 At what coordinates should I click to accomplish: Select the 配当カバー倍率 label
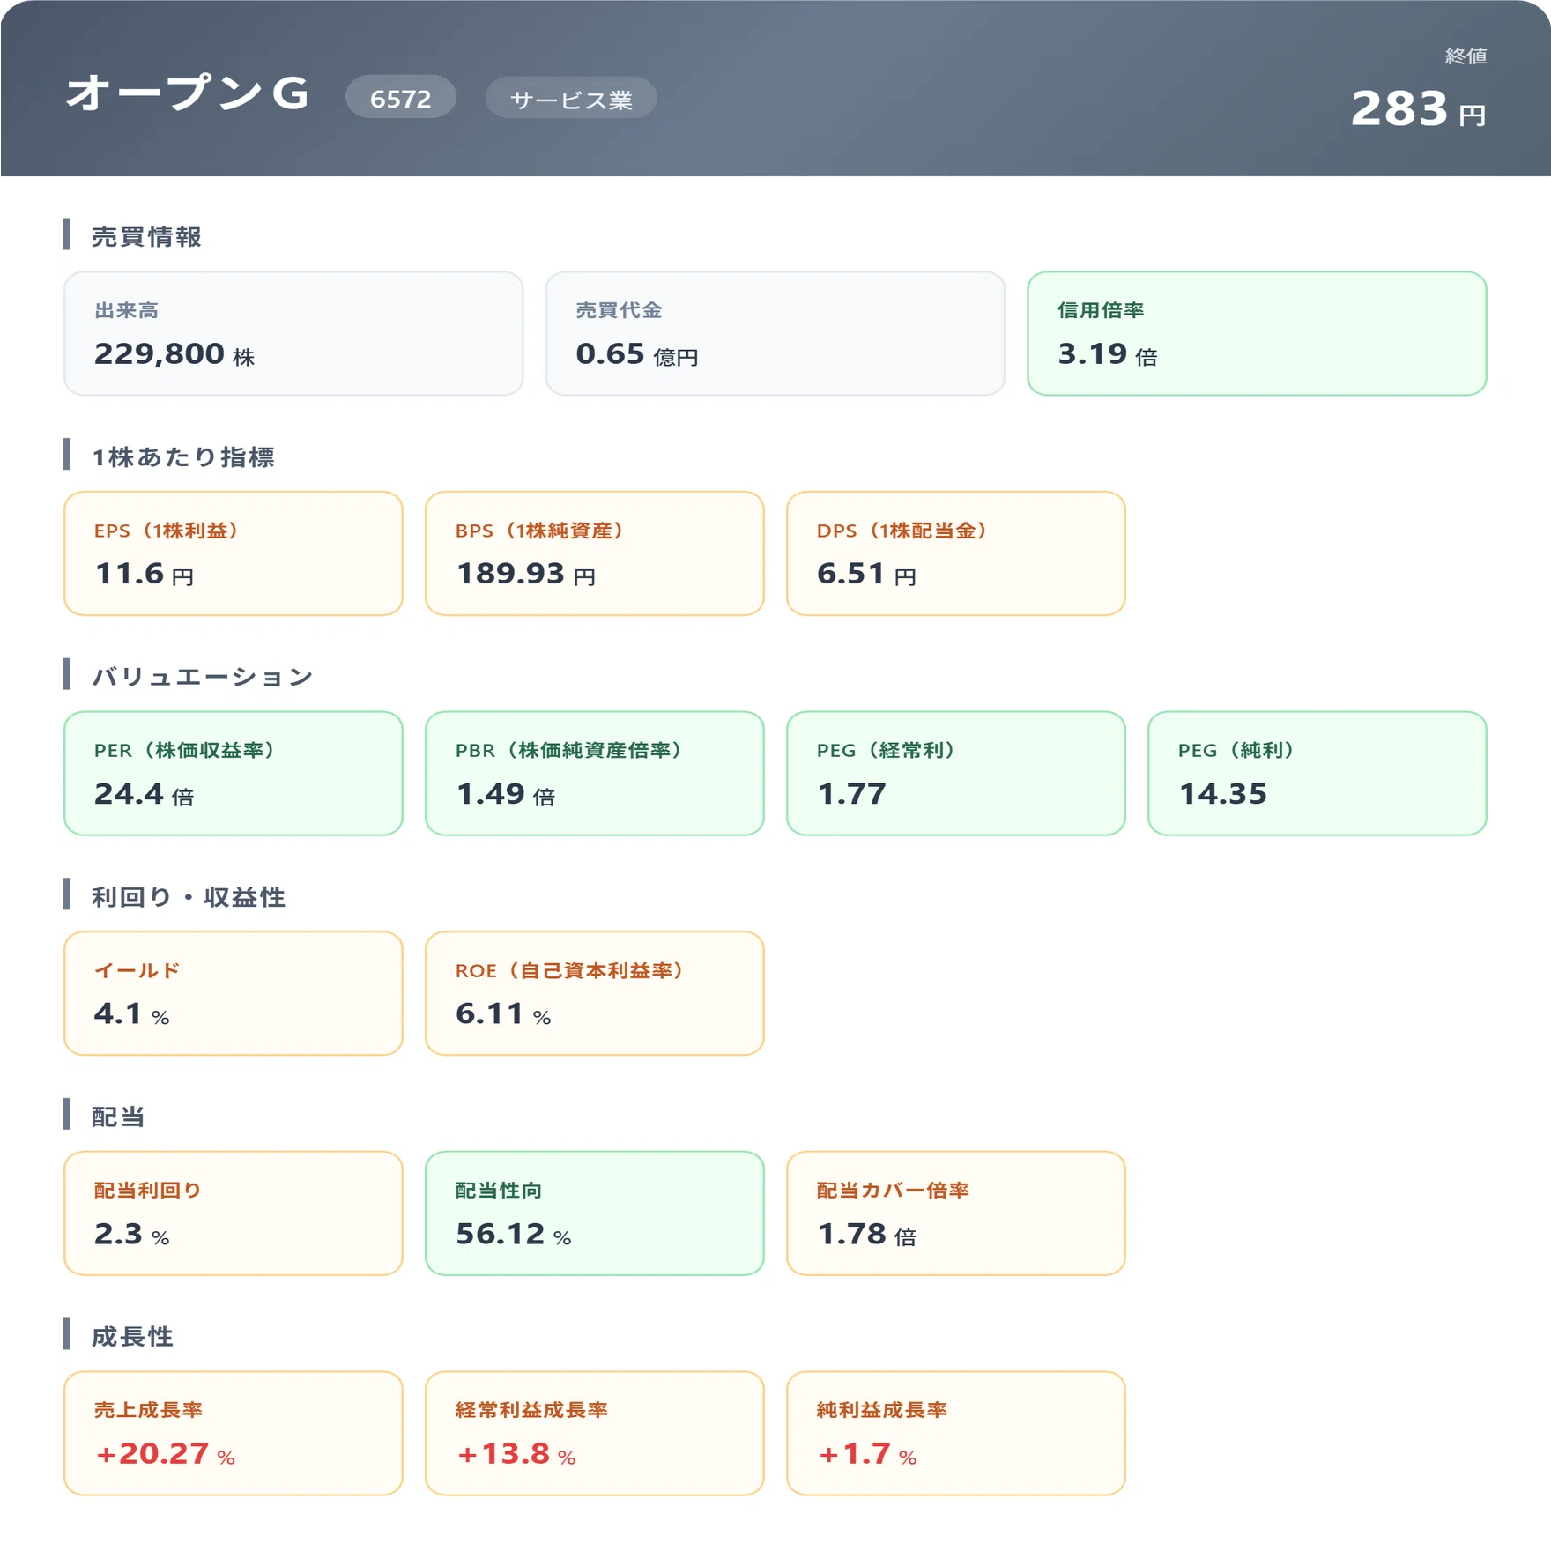(x=893, y=1190)
